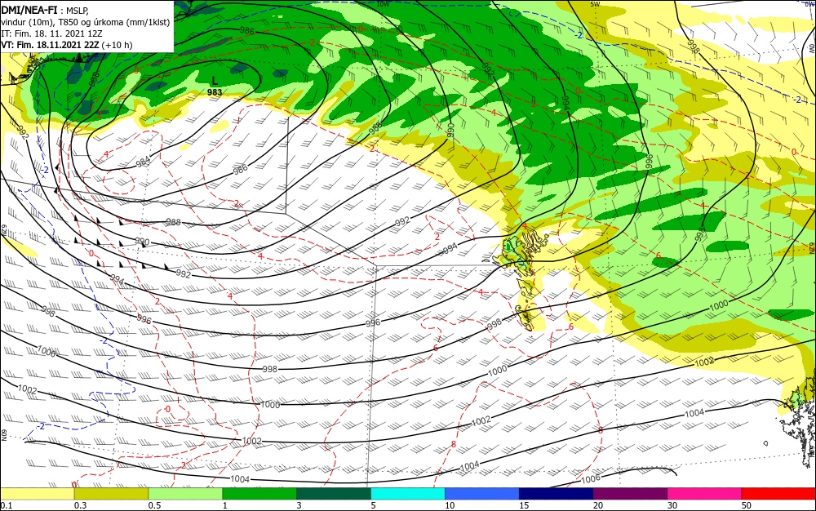Viewport: 816px width, 511px height.
Task: Select the dark green 3 mm legend swatch
Action: 334,494
